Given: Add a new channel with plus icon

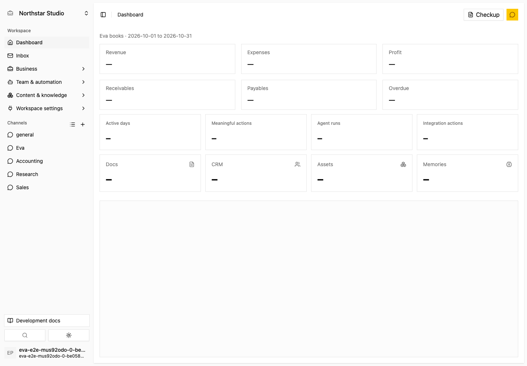Looking at the screenshot, I should 83,124.
